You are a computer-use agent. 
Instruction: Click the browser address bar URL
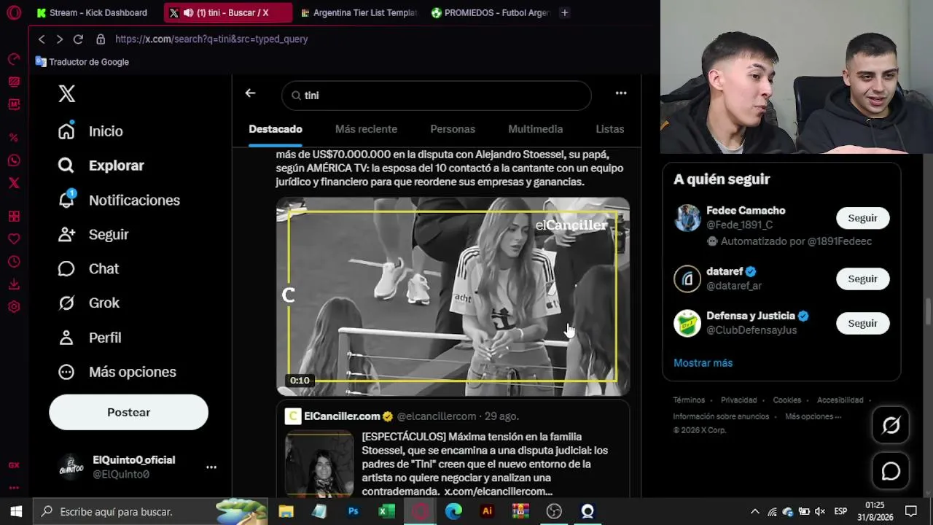point(211,39)
